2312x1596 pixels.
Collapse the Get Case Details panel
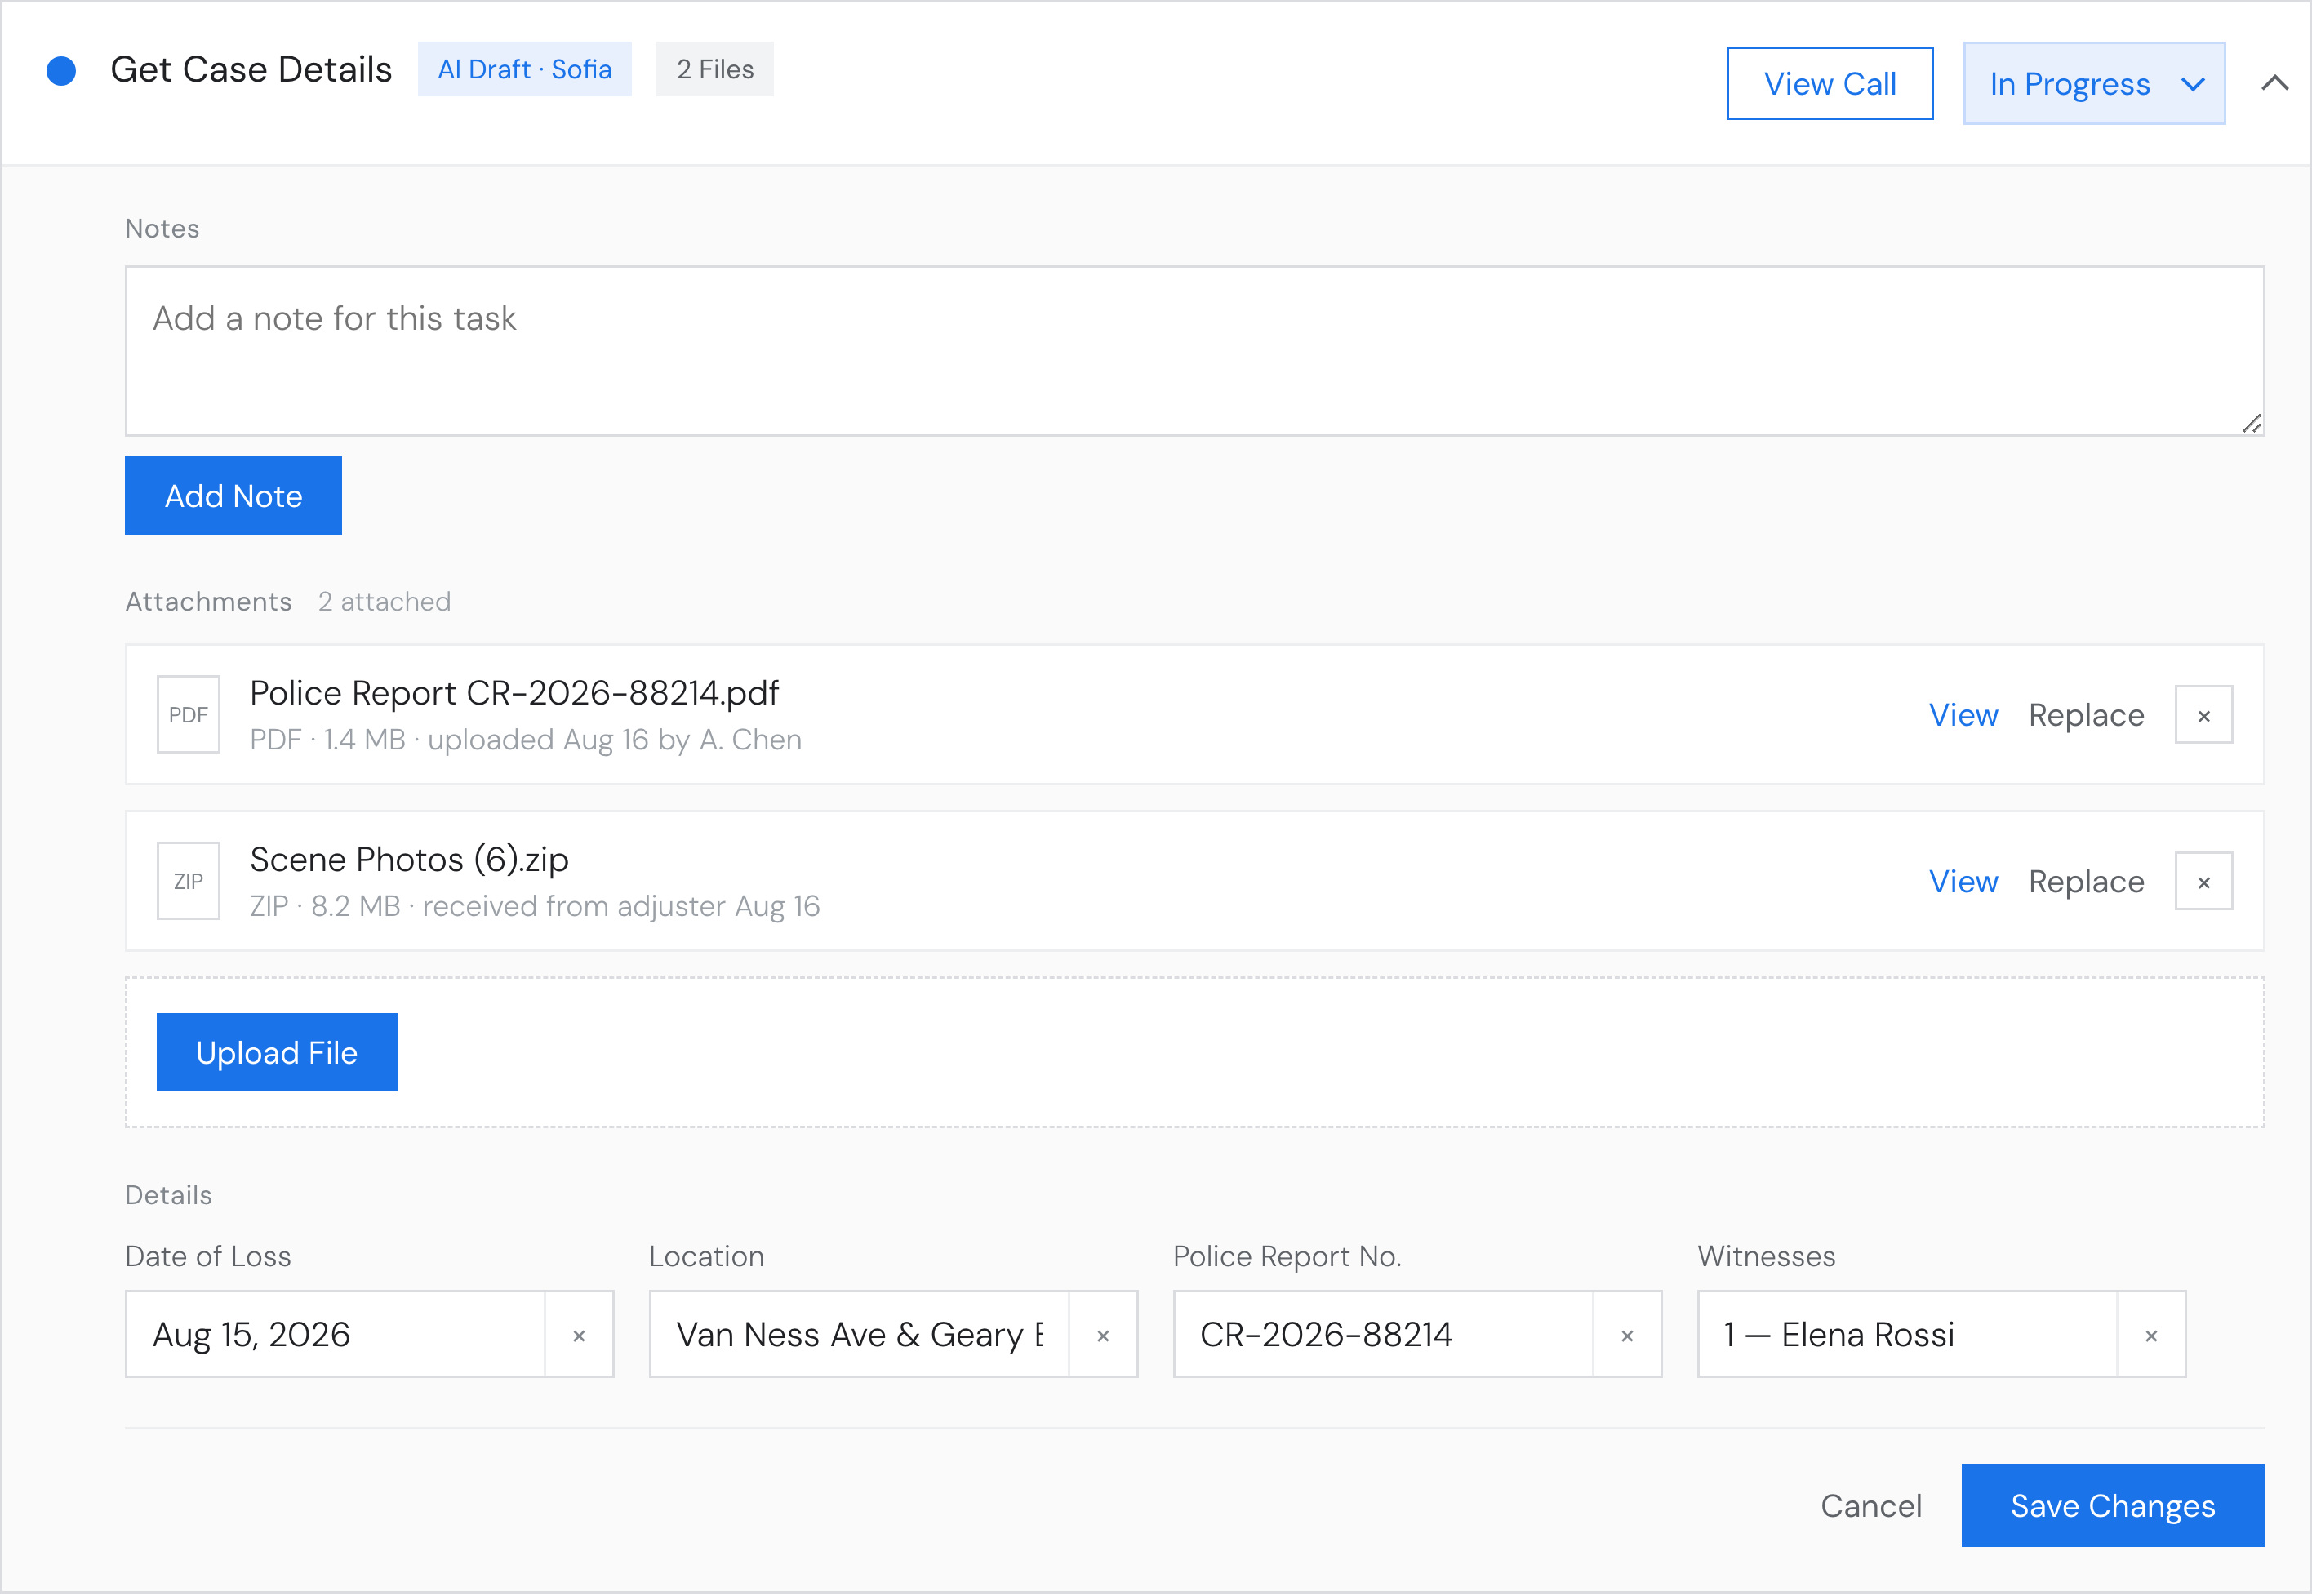coord(2275,83)
